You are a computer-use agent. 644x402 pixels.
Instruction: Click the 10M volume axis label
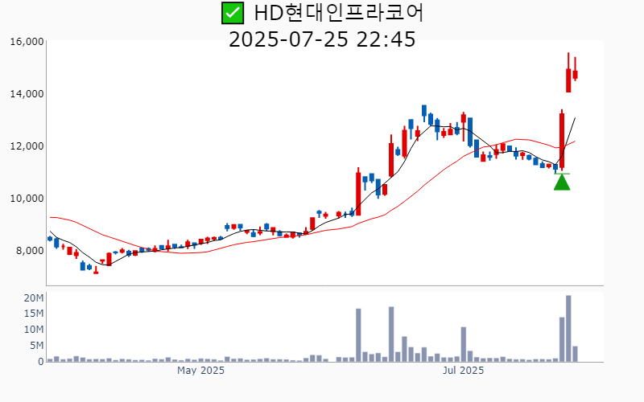coord(34,330)
